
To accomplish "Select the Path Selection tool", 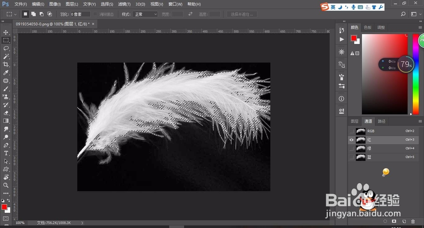I will pyautogui.click(x=6, y=161).
